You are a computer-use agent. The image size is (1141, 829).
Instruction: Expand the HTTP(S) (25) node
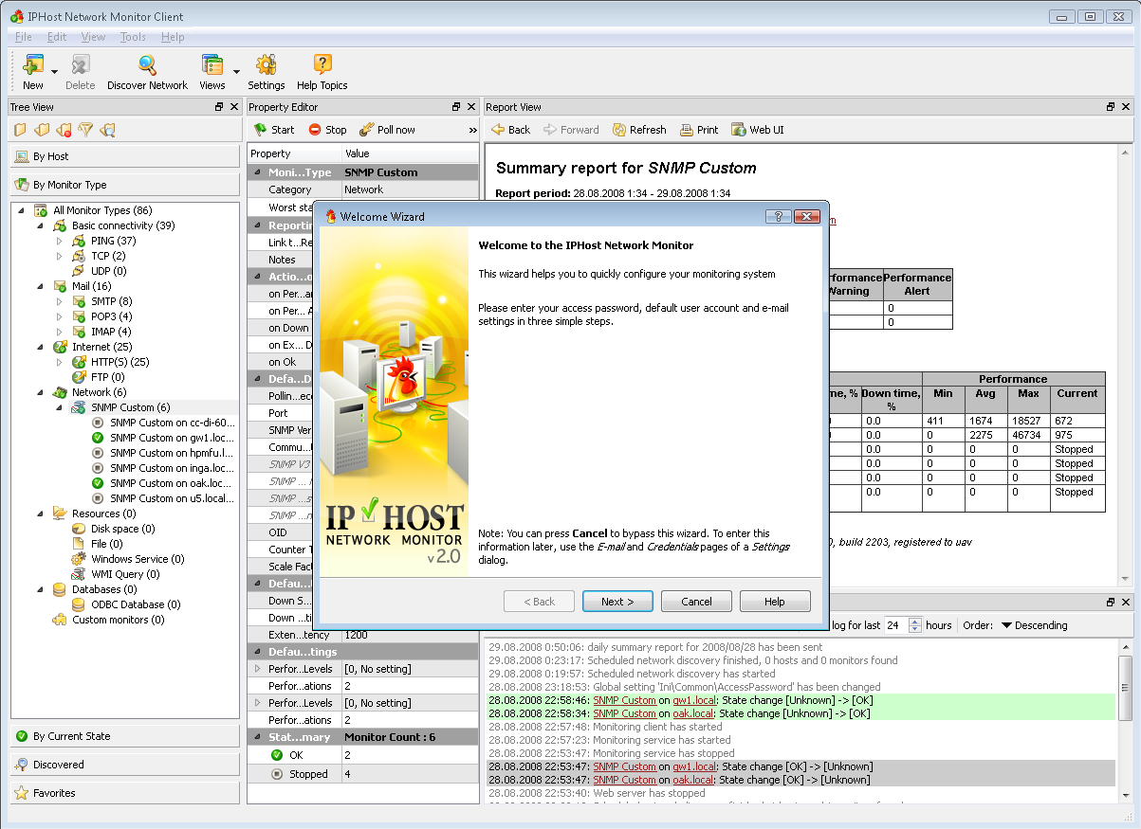[x=59, y=362]
